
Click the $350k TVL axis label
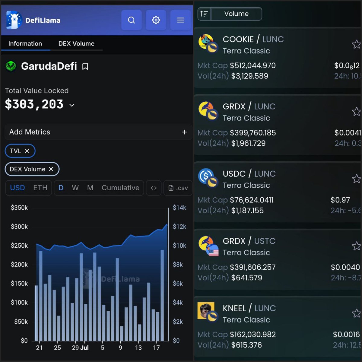pos(19,208)
